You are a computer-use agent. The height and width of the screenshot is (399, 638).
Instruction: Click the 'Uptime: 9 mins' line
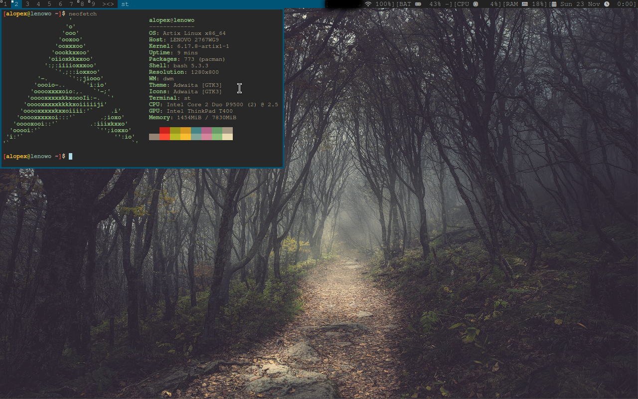click(x=173, y=53)
